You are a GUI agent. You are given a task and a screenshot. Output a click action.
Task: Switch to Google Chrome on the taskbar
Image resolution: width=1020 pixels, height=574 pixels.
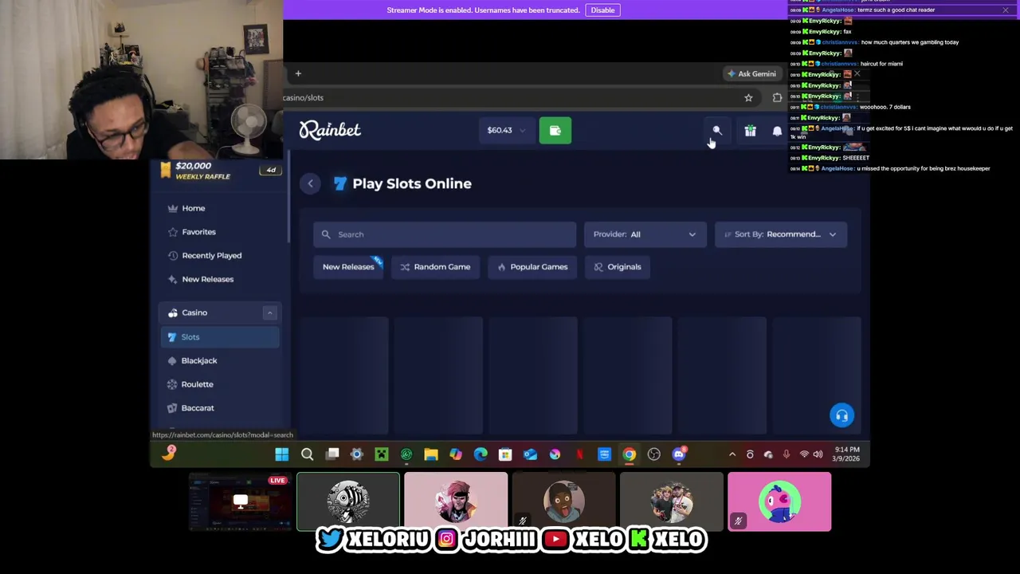[x=630, y=454]
